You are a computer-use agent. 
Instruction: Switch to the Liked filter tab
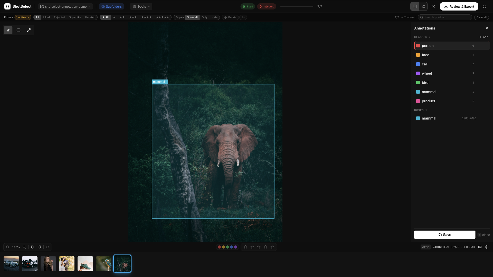[x=46, y=17]
